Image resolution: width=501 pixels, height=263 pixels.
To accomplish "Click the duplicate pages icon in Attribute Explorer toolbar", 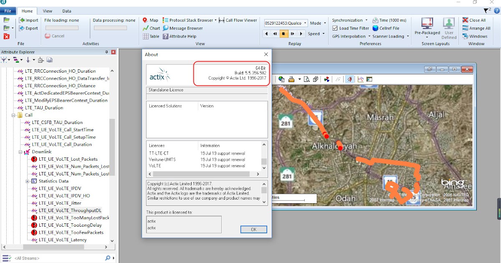I will tap(50, 60).
